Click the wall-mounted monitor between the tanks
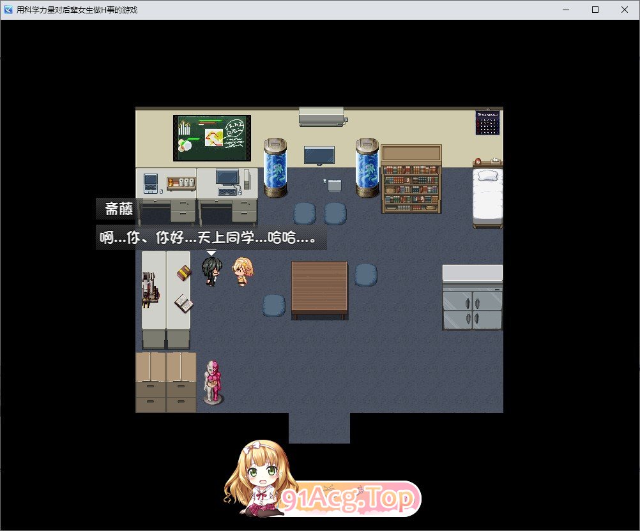Screen dimensions: 640x531 pos(319,155)
